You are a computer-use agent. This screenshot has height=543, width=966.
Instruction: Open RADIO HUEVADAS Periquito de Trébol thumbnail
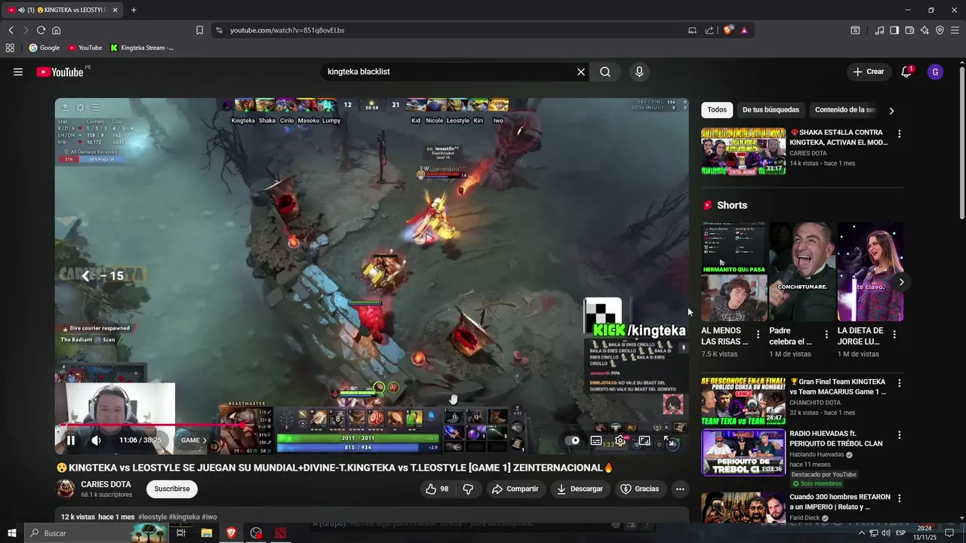(743, 452)
